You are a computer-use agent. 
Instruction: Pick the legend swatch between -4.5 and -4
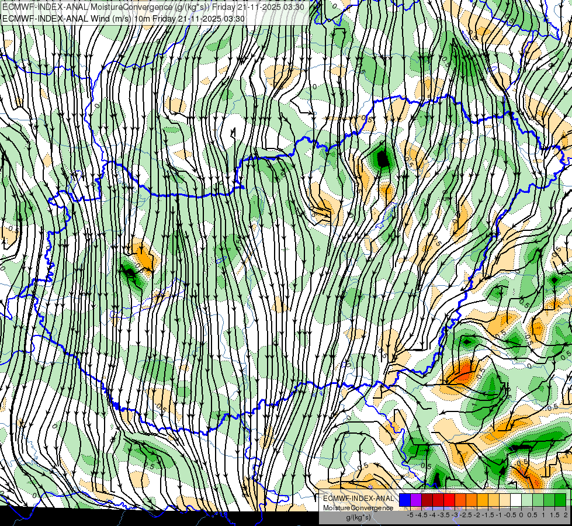tap(427, 500)
